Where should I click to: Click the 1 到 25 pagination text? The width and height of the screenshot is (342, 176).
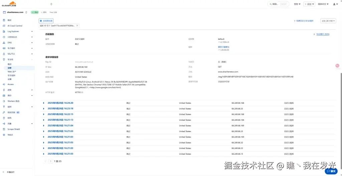58,161
